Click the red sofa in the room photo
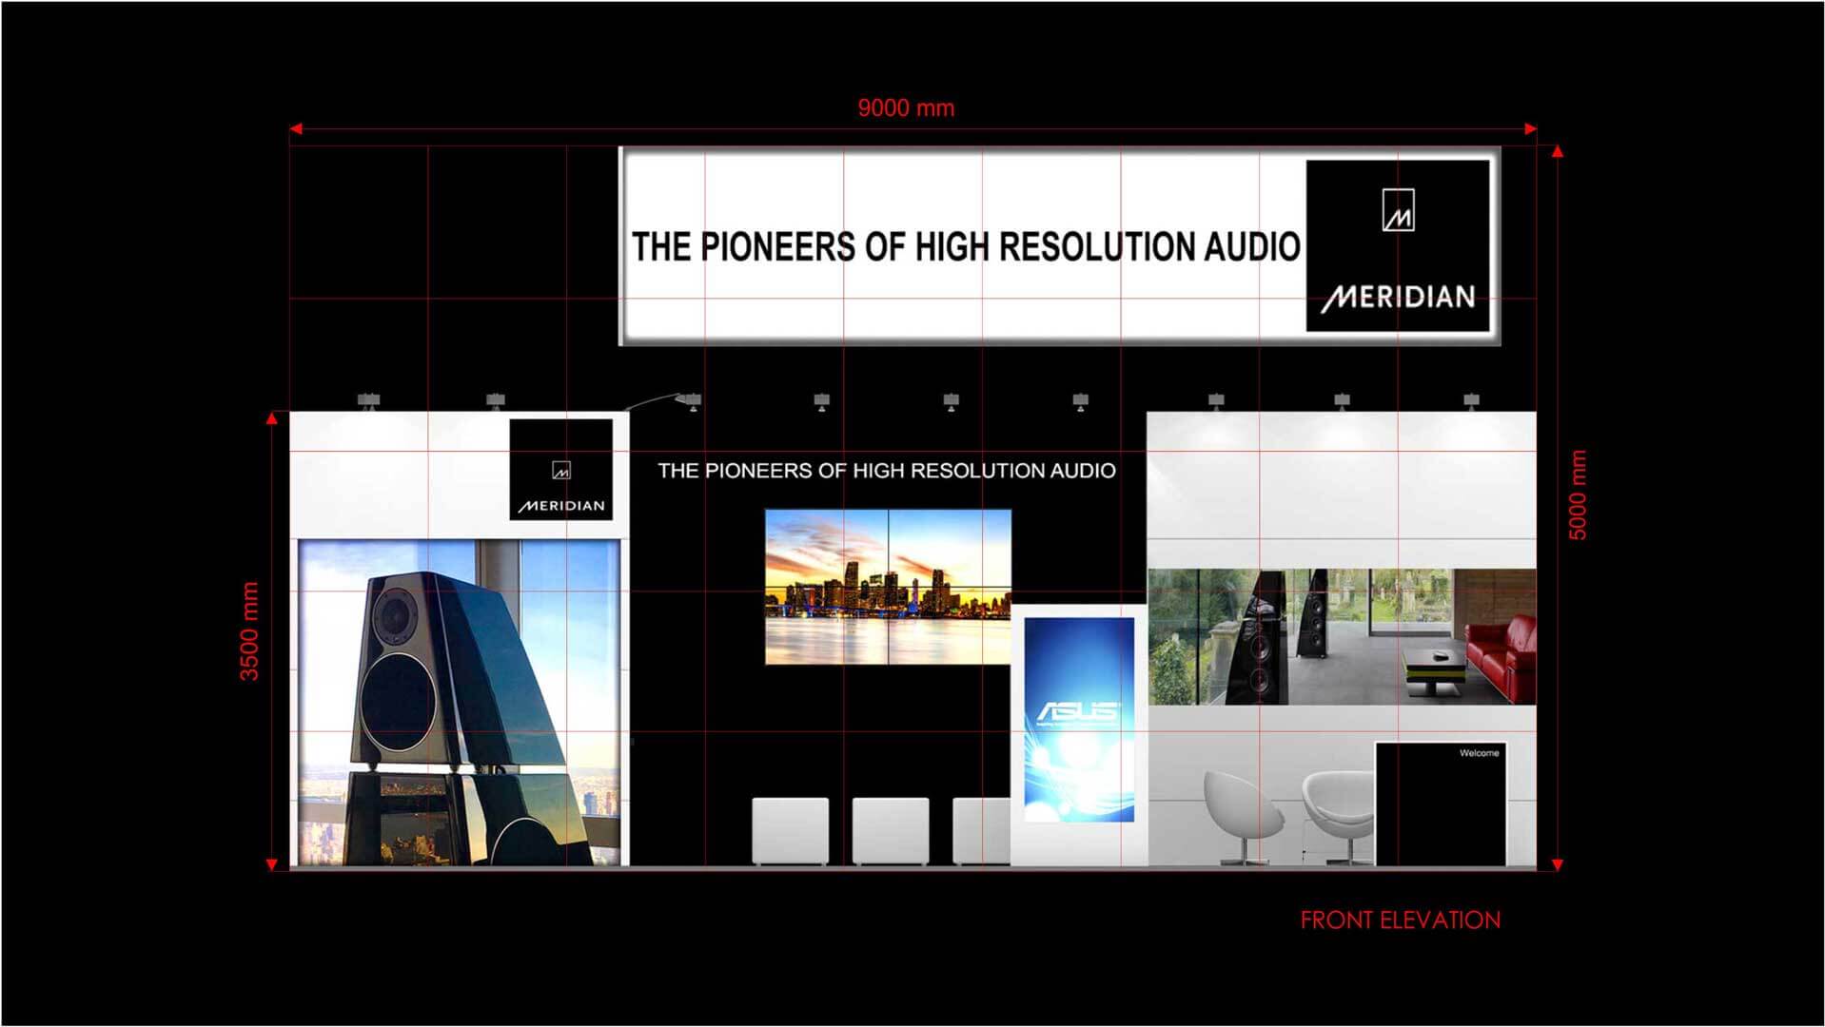 (x=1501, y=652)
